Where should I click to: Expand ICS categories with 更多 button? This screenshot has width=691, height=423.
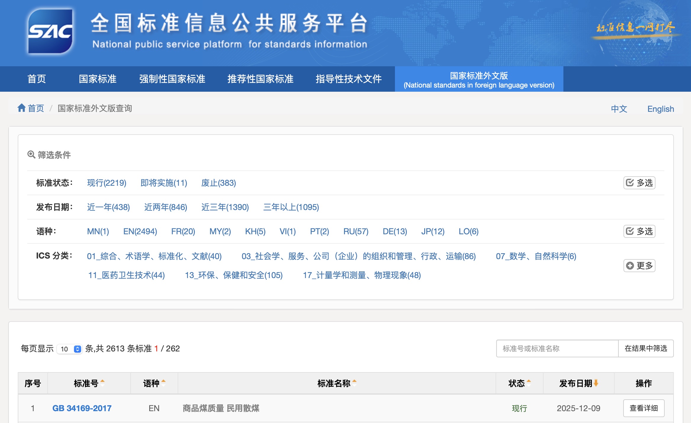coord(639,266)
